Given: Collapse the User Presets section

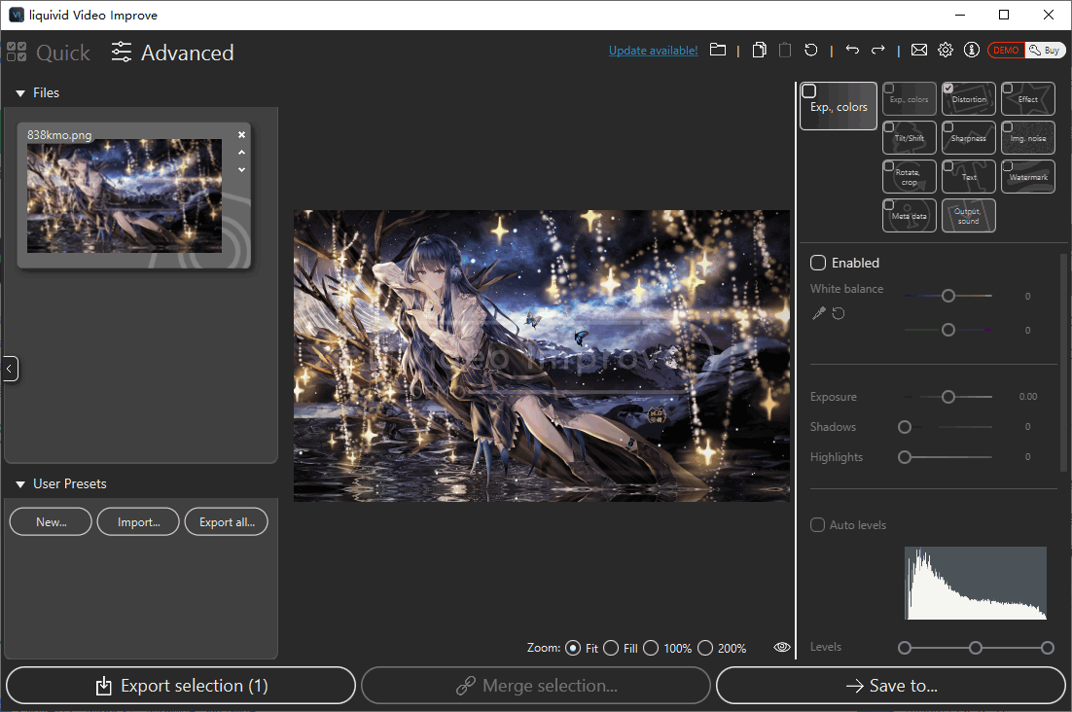Looking at the screenshot, I should click(x=20, y=484).
